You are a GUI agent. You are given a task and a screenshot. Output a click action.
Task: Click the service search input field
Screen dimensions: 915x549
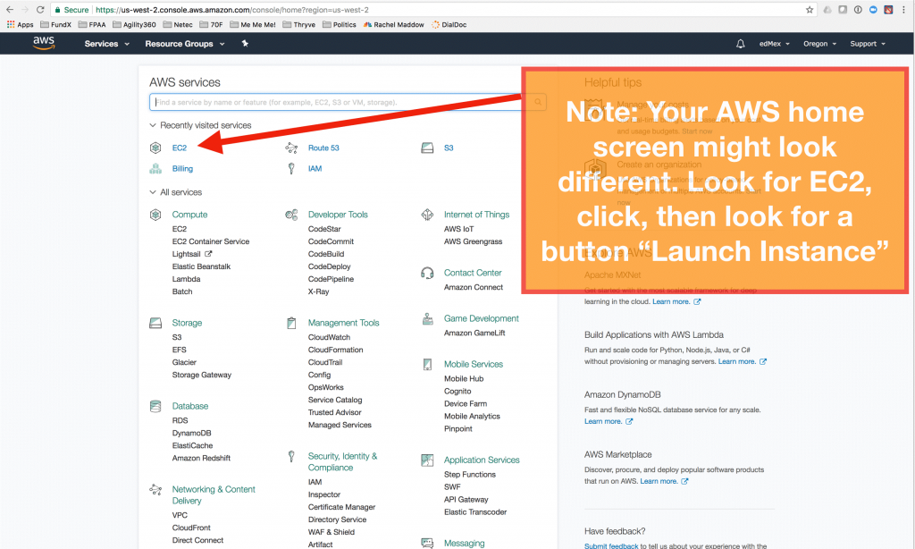coord(348,102)
